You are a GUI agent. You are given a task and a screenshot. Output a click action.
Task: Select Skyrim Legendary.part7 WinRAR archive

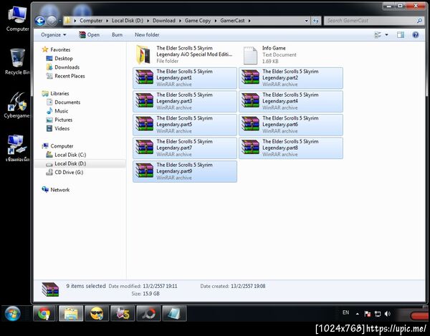185,148
